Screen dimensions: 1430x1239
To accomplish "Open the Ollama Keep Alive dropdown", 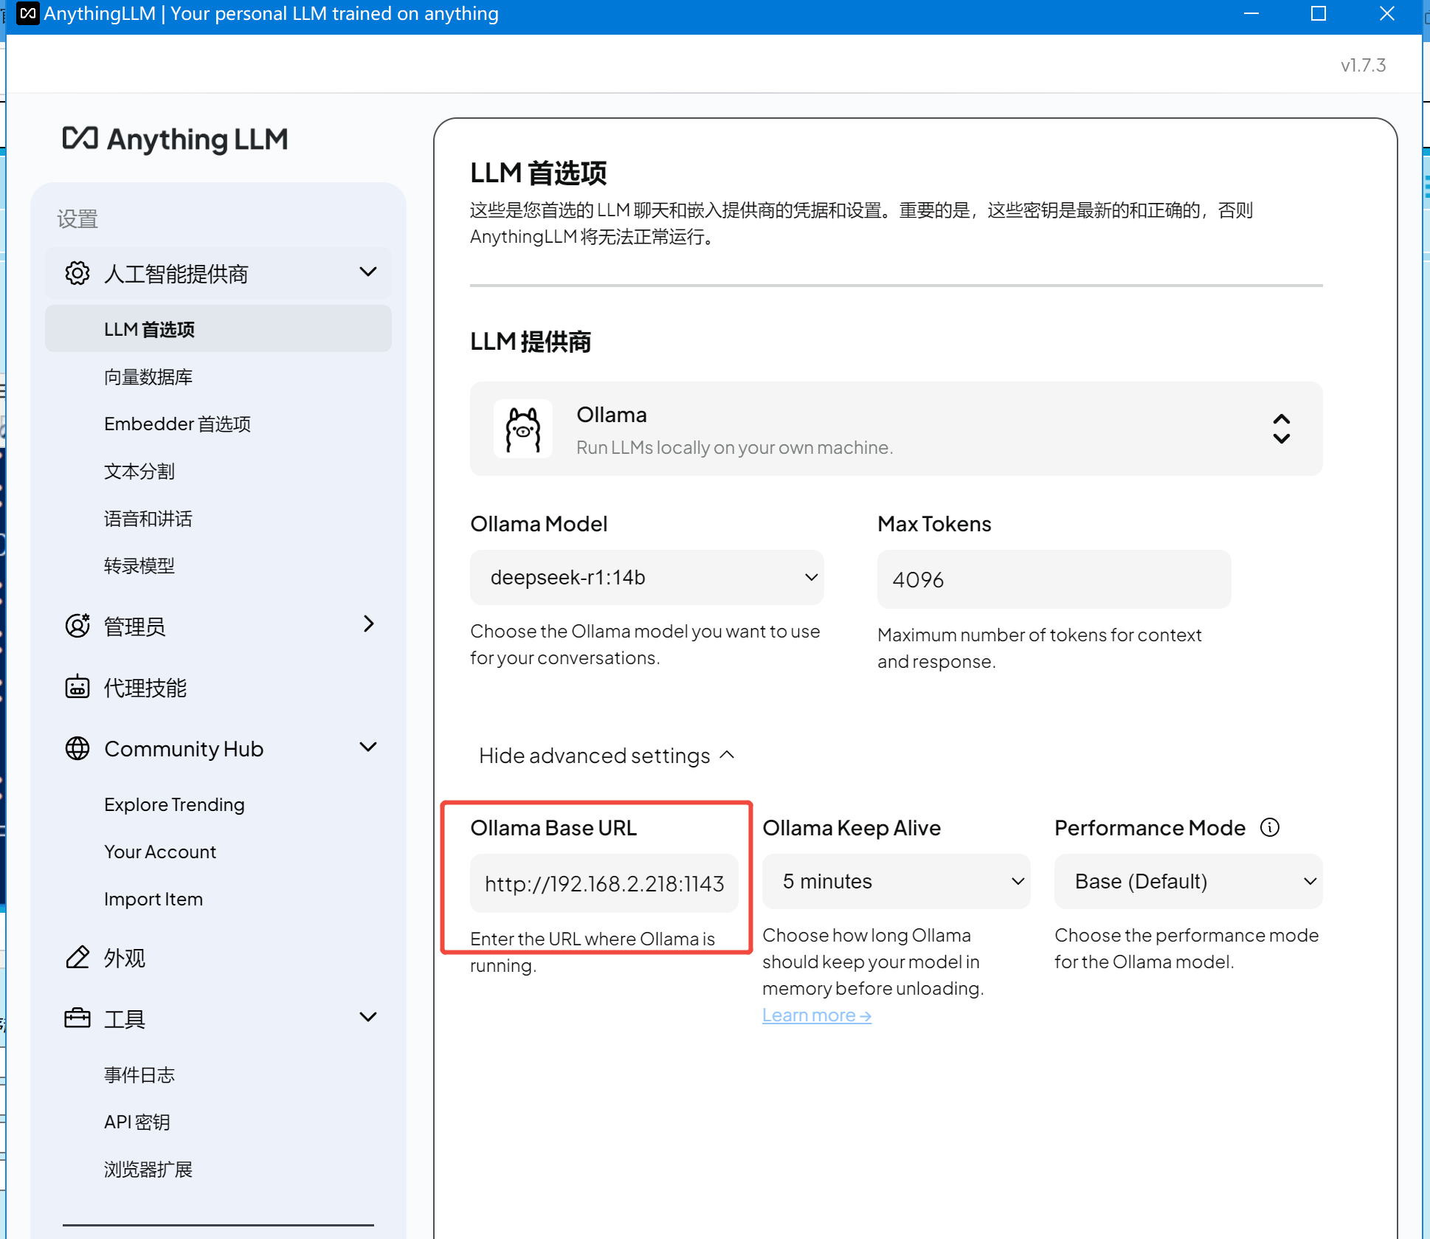I will click(897, 881).
